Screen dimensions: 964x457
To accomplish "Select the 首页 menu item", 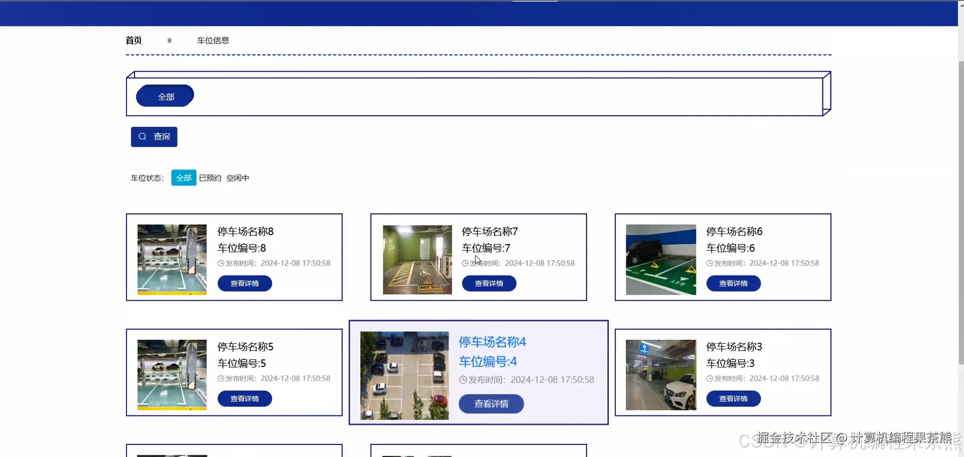I will pos(134,40).
